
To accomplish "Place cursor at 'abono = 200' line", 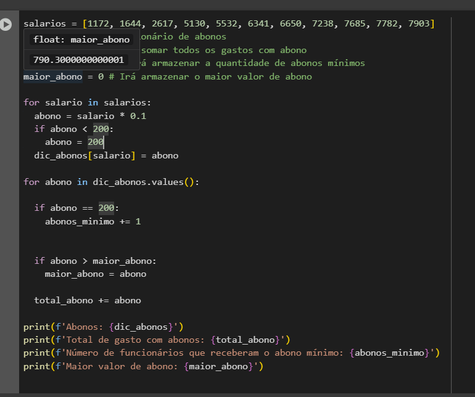I will click(75, 142).
